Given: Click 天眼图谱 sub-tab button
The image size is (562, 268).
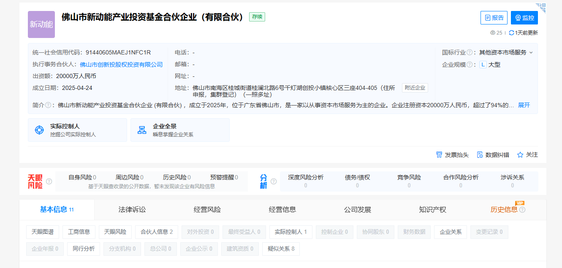Looking at the screenshot, I should coord(43,232).
